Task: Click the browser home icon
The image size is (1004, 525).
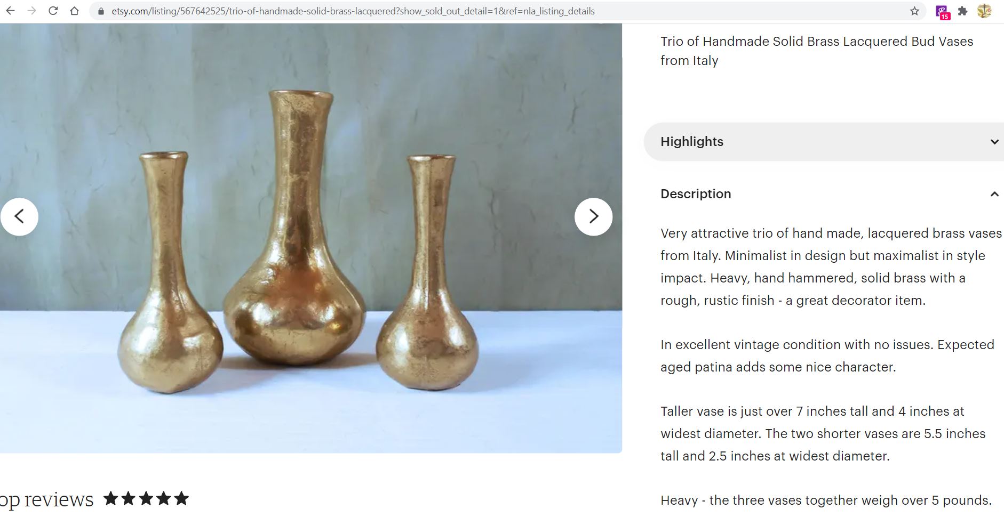Action: pyautogui.click(x=74, y=10)
